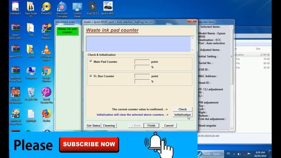281x158 pixels.
Task: Click scroll-down arrow of the blue message box
Action: pos(192,50)
